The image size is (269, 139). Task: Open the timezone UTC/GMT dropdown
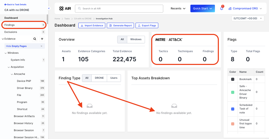[248, 19]
